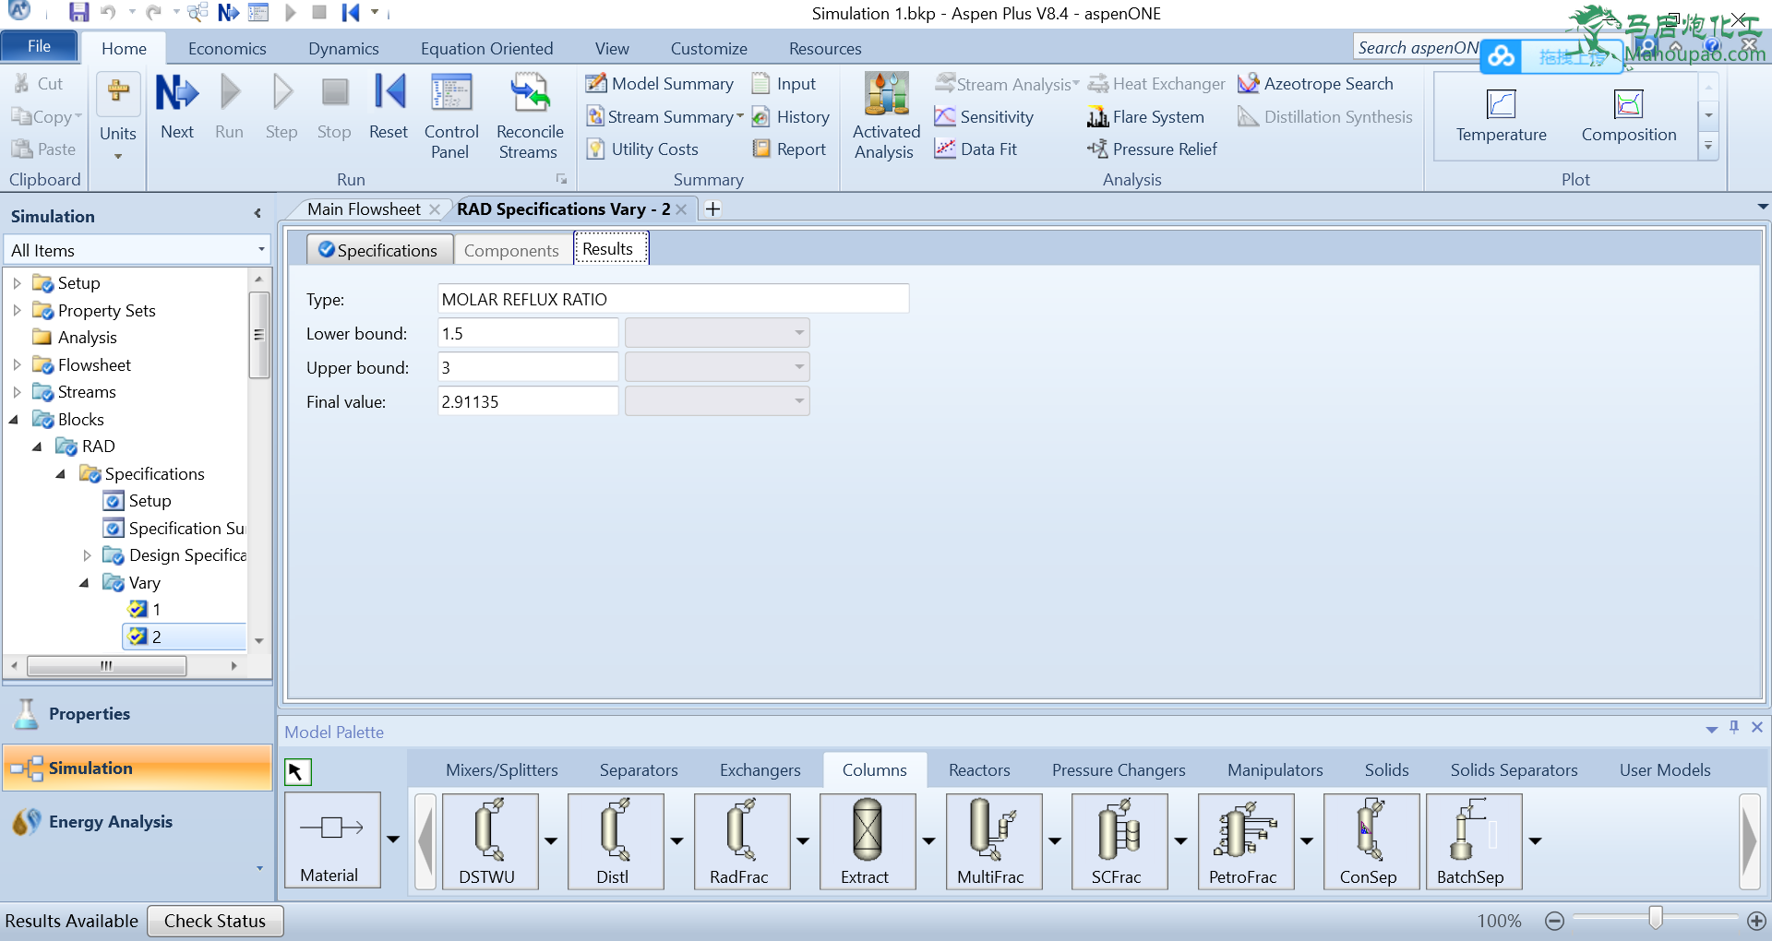Collapse the Blocks tree node
This screenshot has height=941, width=1772.
click(x=14, y=420)
